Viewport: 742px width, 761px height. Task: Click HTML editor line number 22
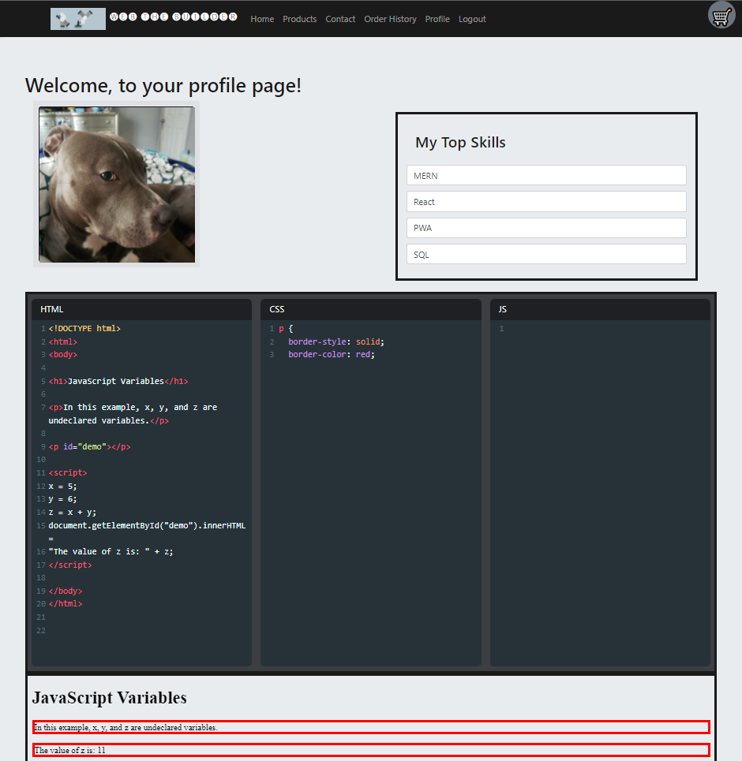pyautogui.click(x=41, y=630)
